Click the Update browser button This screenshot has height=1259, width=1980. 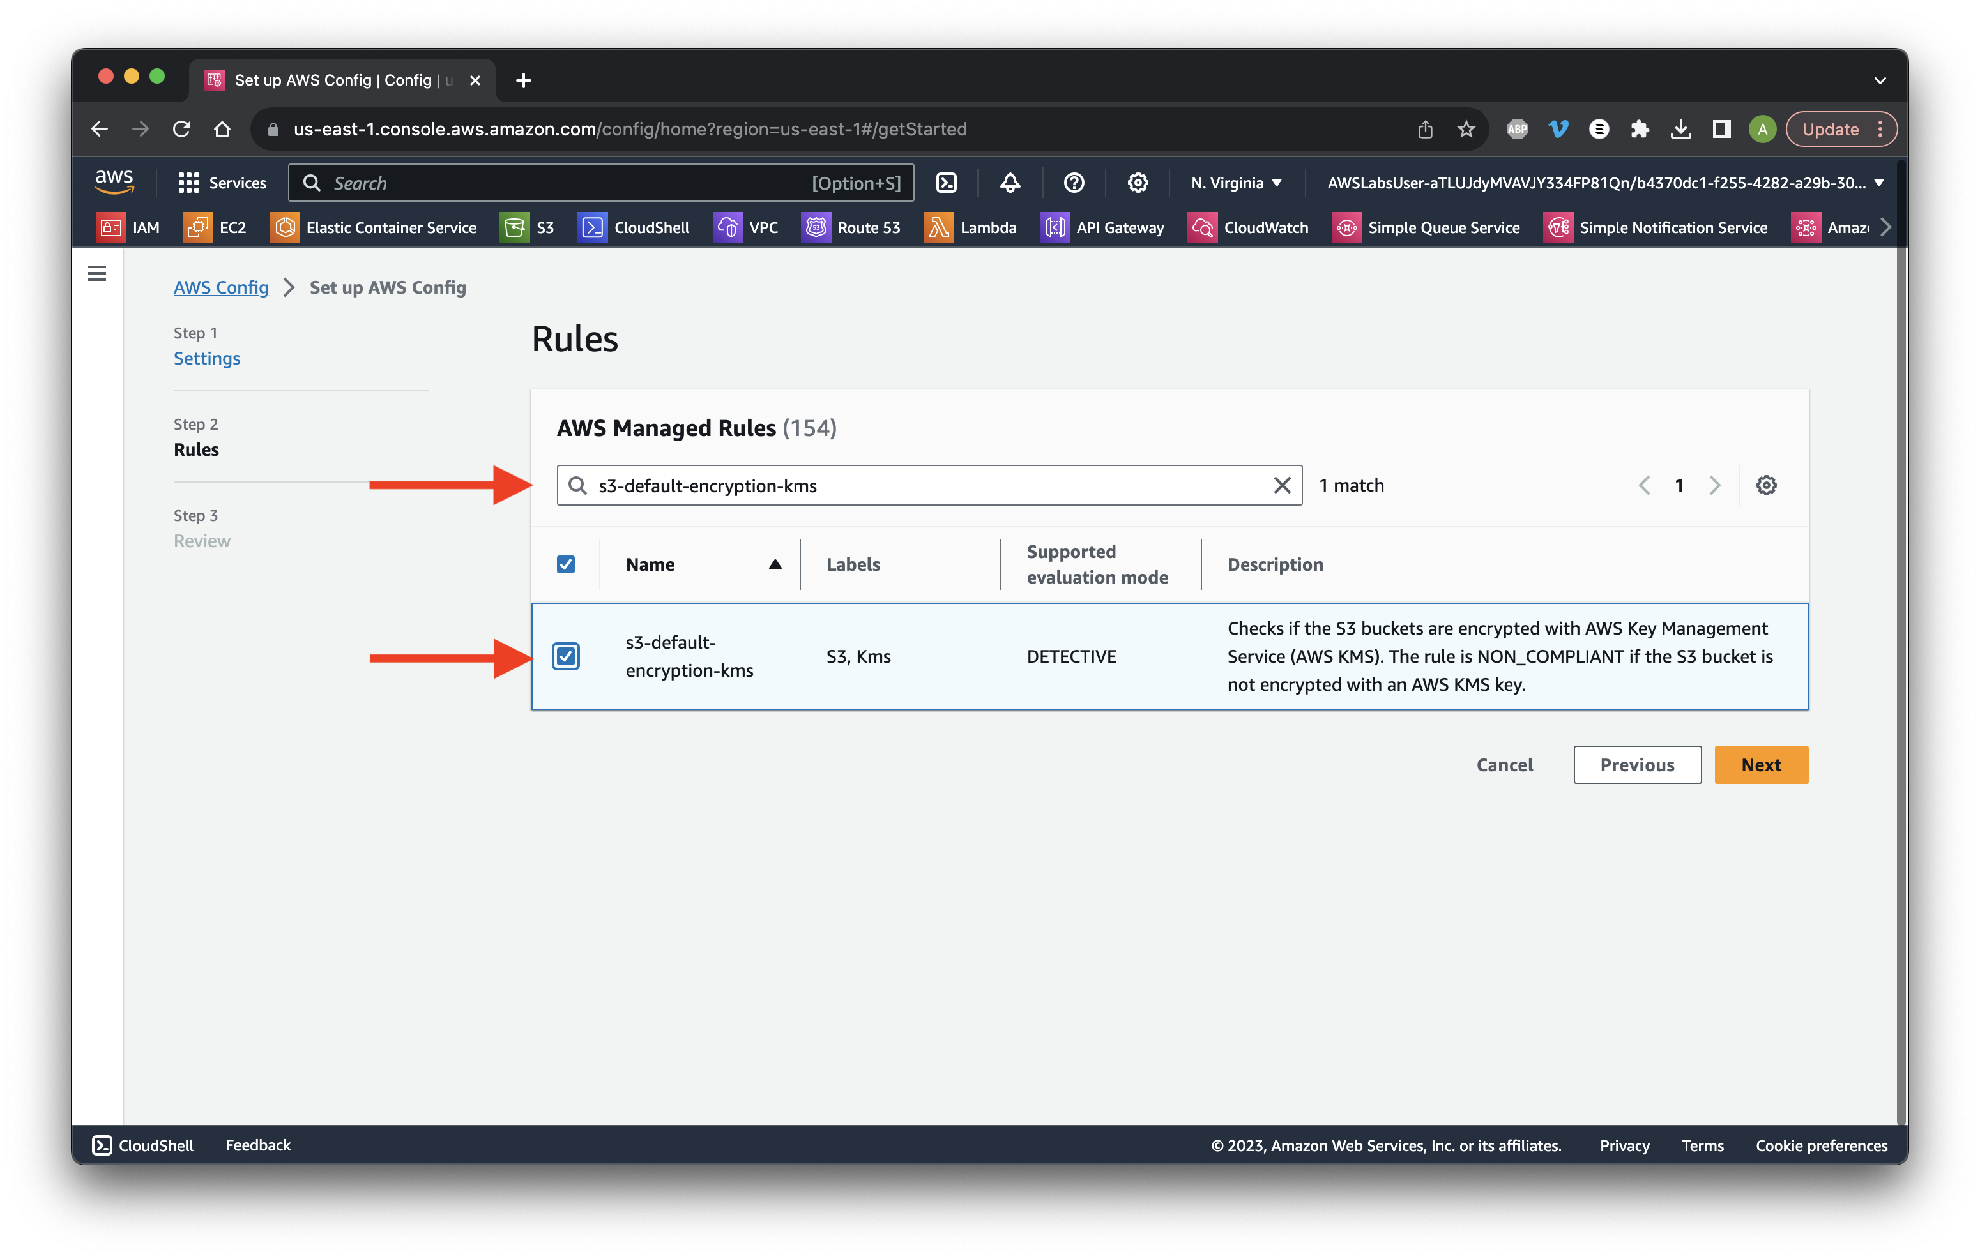[x=1840, y=129]
